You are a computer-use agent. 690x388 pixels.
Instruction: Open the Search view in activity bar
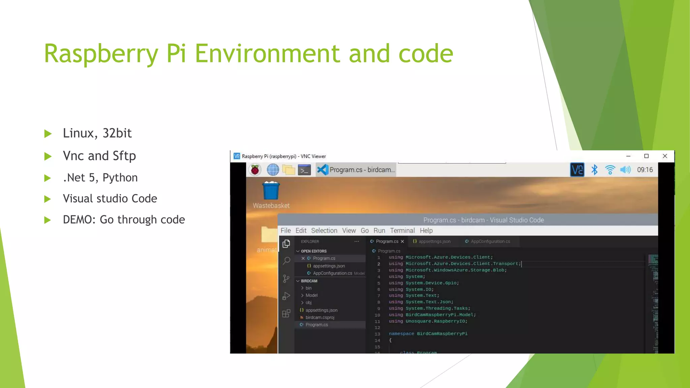[x=286, y=261]
